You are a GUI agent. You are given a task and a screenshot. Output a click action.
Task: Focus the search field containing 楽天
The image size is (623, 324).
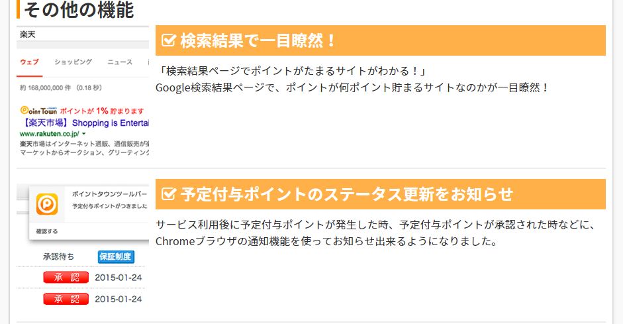[x=83, y=34]
